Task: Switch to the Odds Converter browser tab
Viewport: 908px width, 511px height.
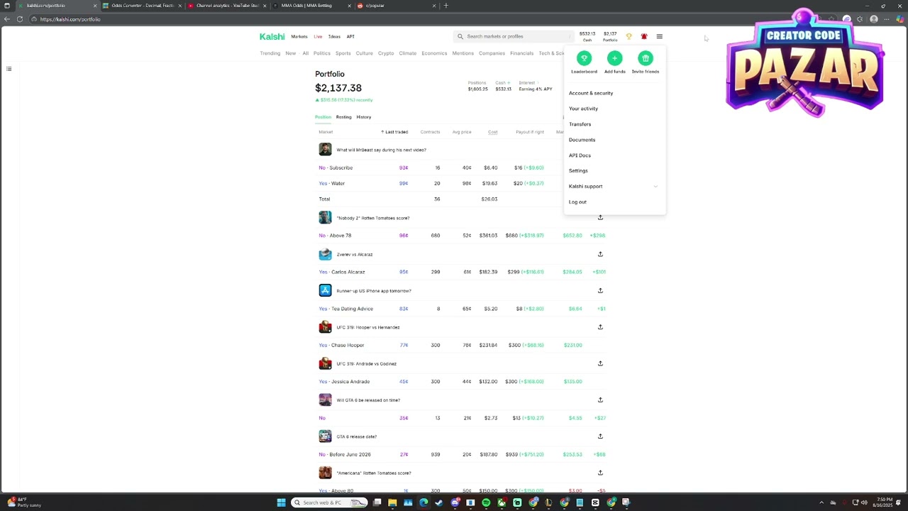Action: (x=142, y=6)
